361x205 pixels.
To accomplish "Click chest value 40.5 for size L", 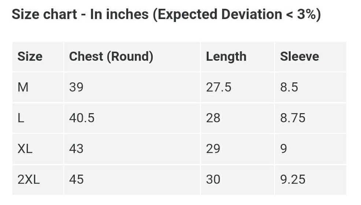I will click(82, 118).
